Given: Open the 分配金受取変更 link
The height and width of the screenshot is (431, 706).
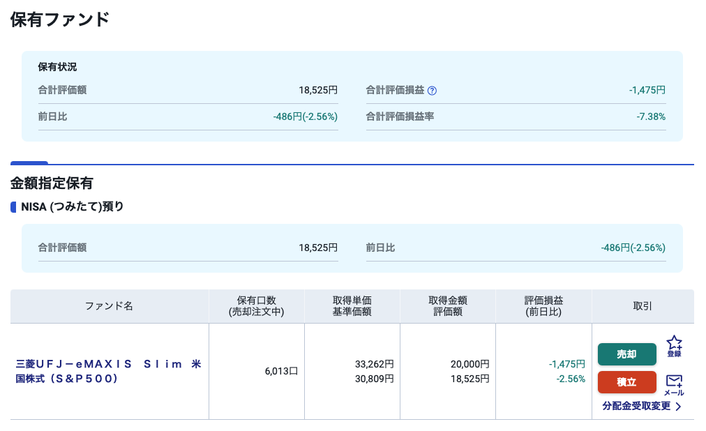Looking at the screenshot, I should click(x=642, y=406).
